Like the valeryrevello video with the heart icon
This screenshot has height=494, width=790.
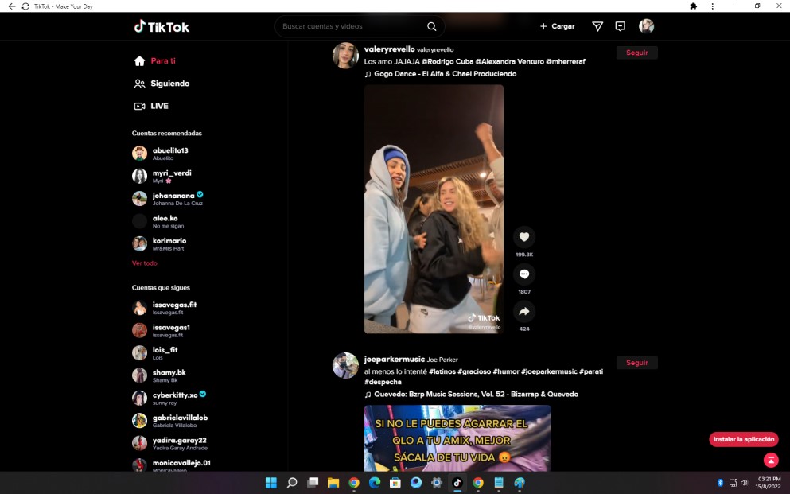523,237
